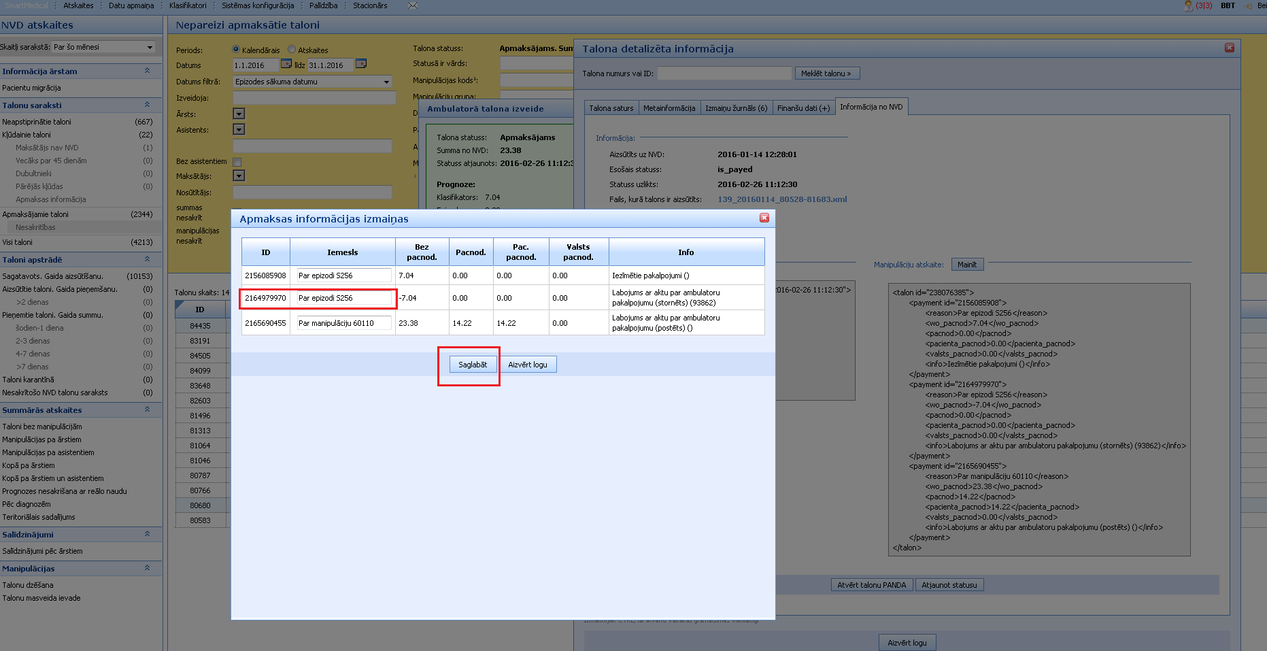Close the Talona detalizēta informācija window
Image resolution: width=1267 pixels, height=651 pixels.
[x=1229, y=48]
